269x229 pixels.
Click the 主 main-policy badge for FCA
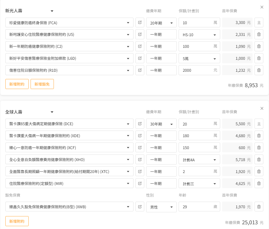click(259, 22)
